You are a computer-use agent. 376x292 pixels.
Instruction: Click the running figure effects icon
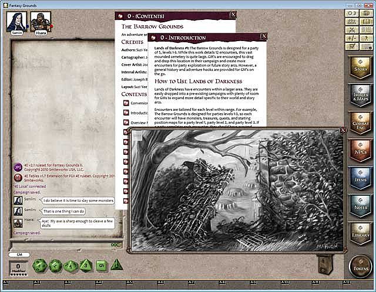pyautogui.click(x=366, y=38)
